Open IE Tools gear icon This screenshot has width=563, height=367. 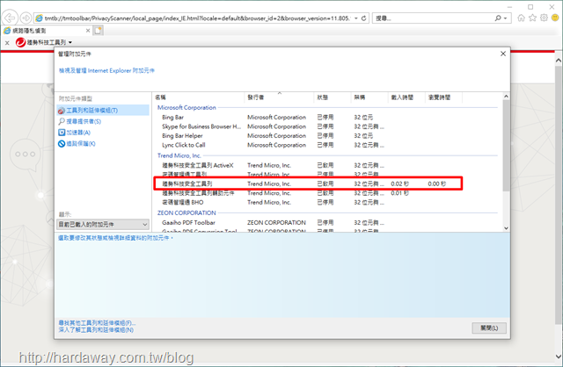[544, 18]
